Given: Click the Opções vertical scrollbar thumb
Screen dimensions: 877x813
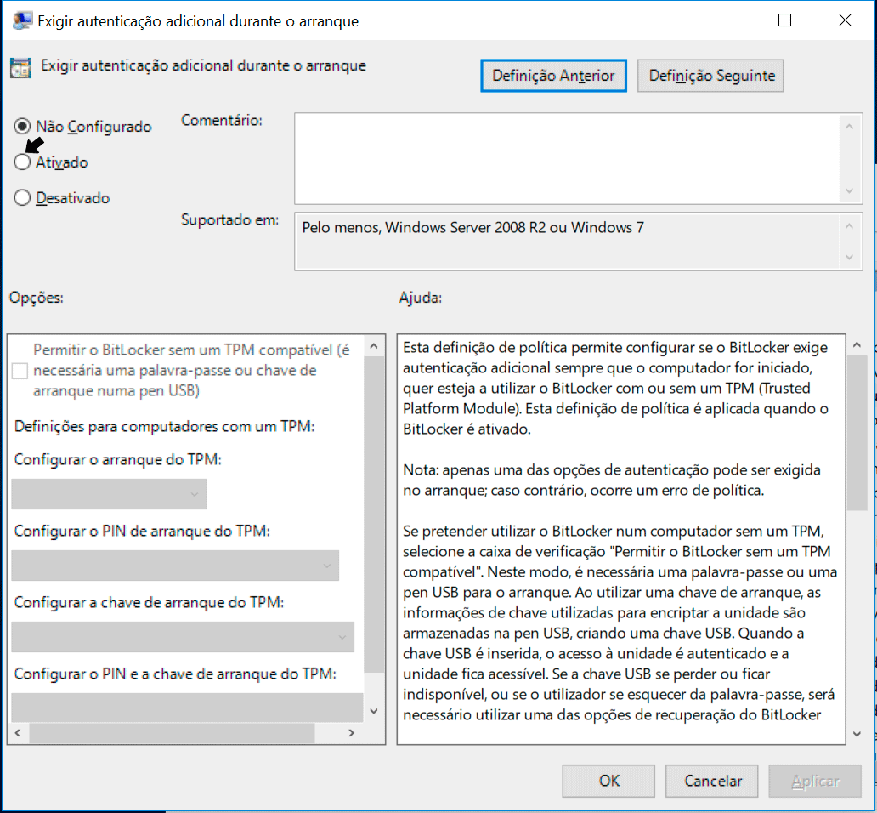Looking at the screenshot, I should (374, 515).
